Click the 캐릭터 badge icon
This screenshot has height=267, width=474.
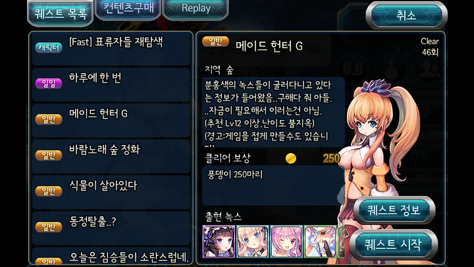click(49, 47)
